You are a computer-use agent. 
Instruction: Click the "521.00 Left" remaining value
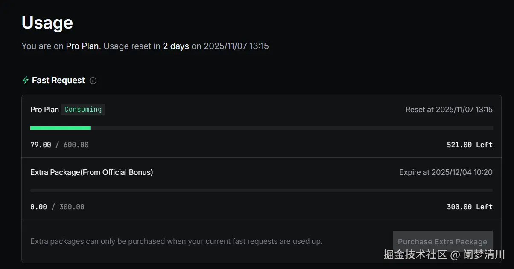click(x=469, y=145)
